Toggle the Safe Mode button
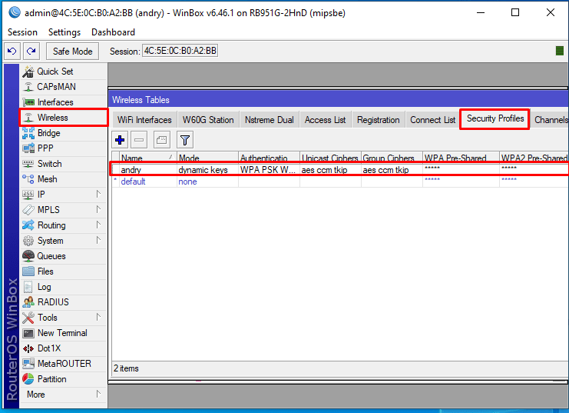 pos(72,52)
